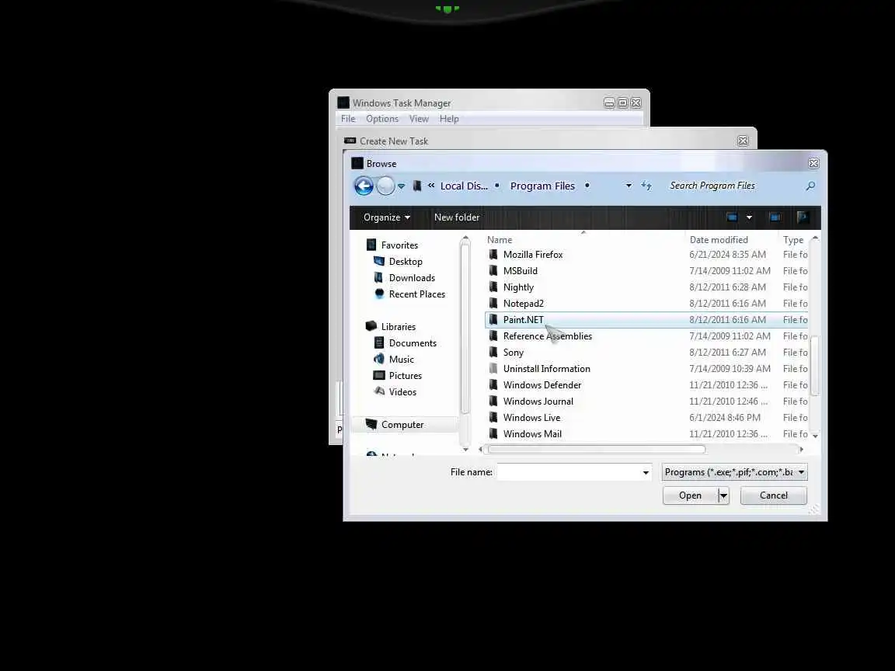The height and width of the screenshot is (671, 895).
Task: Open the Music library
Action: pos(401,360)
